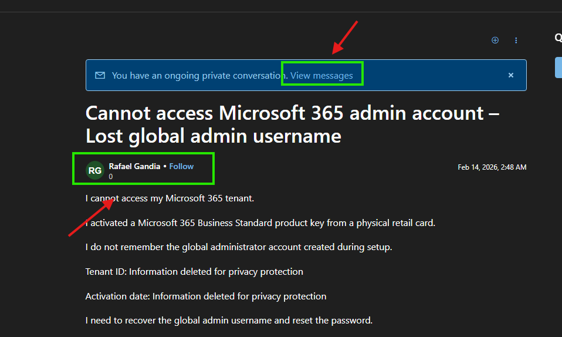Click "You have an ongoing private conversation" text

pyautogui.click(x=200, y=76)
